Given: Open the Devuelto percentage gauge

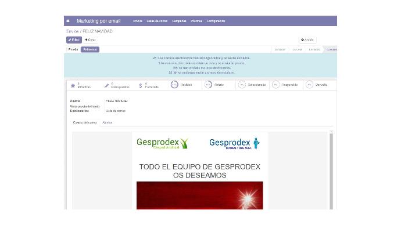Looking at the screenshot, I should pos(309,85).
